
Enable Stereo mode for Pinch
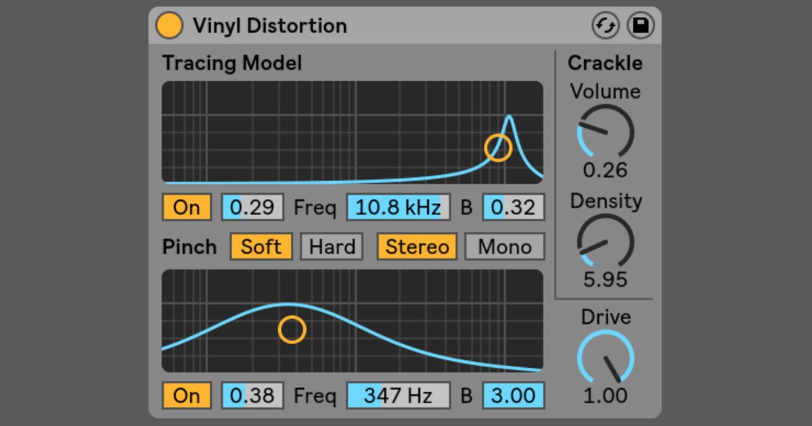[415, 247]
